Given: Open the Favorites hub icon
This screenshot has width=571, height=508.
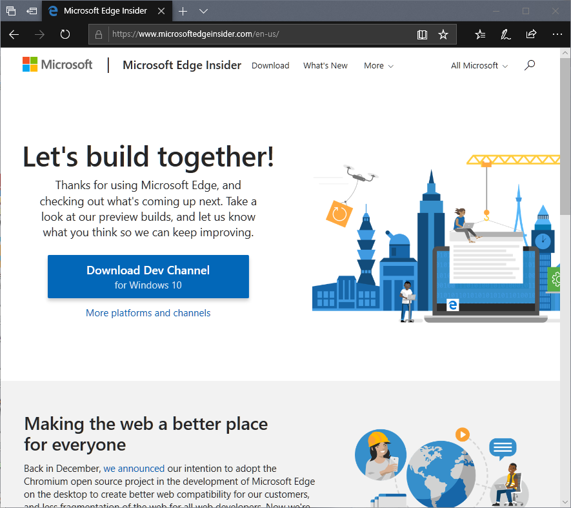Looking at the screenshot, I should coord(480,35).
